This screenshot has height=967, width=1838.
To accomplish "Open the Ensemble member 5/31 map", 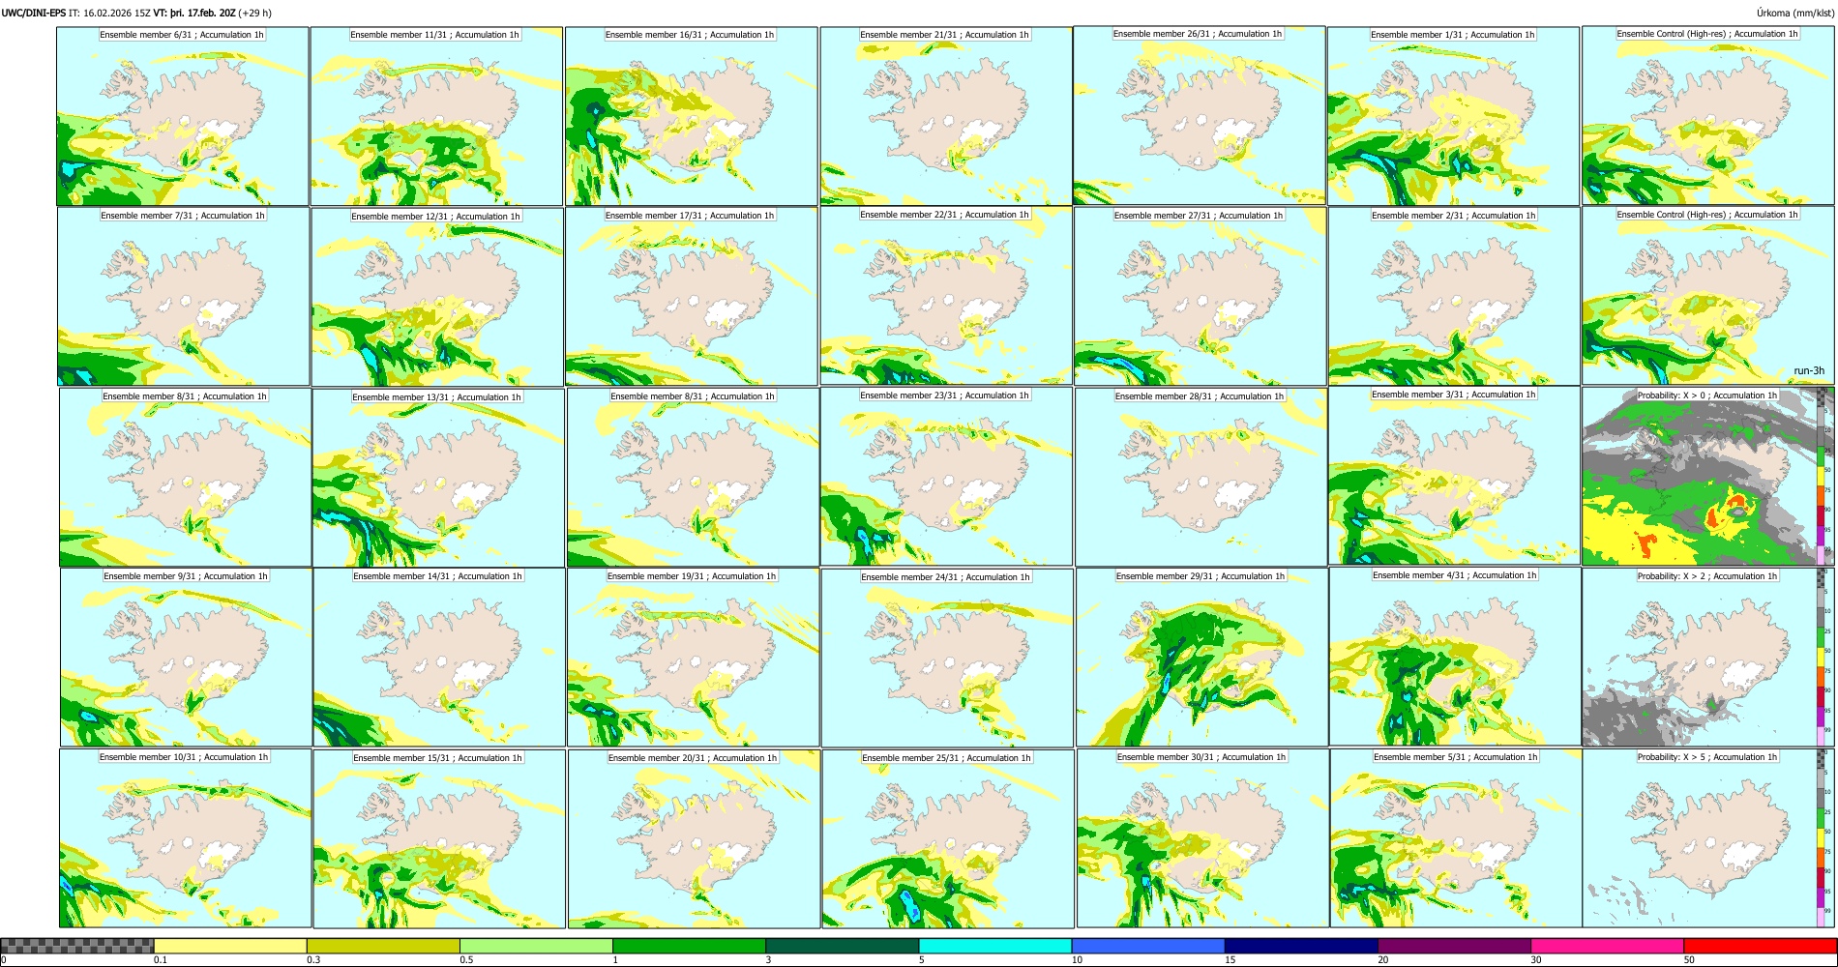I will pyautogui.click(x=1456, y=838).
